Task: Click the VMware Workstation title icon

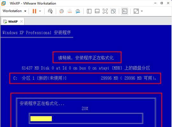Action: (4, 3)
